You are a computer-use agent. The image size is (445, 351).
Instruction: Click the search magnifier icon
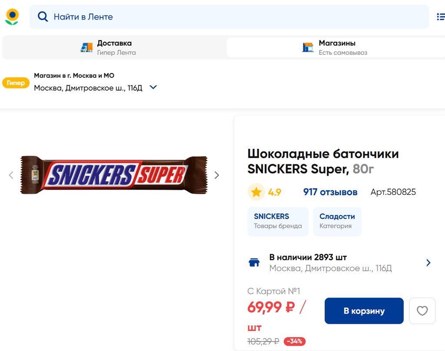point(43,17)
